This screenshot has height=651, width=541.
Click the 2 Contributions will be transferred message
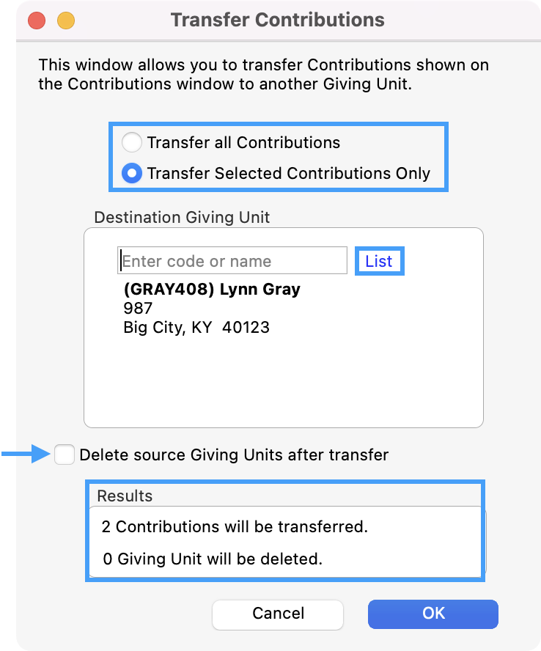pyautogui.click(x=235, y=526)
